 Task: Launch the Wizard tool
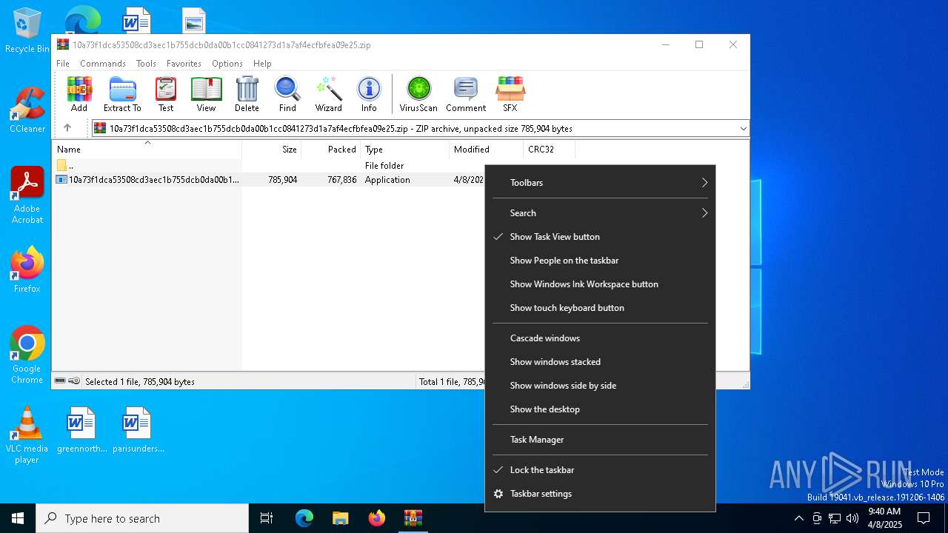coord(329,94)
